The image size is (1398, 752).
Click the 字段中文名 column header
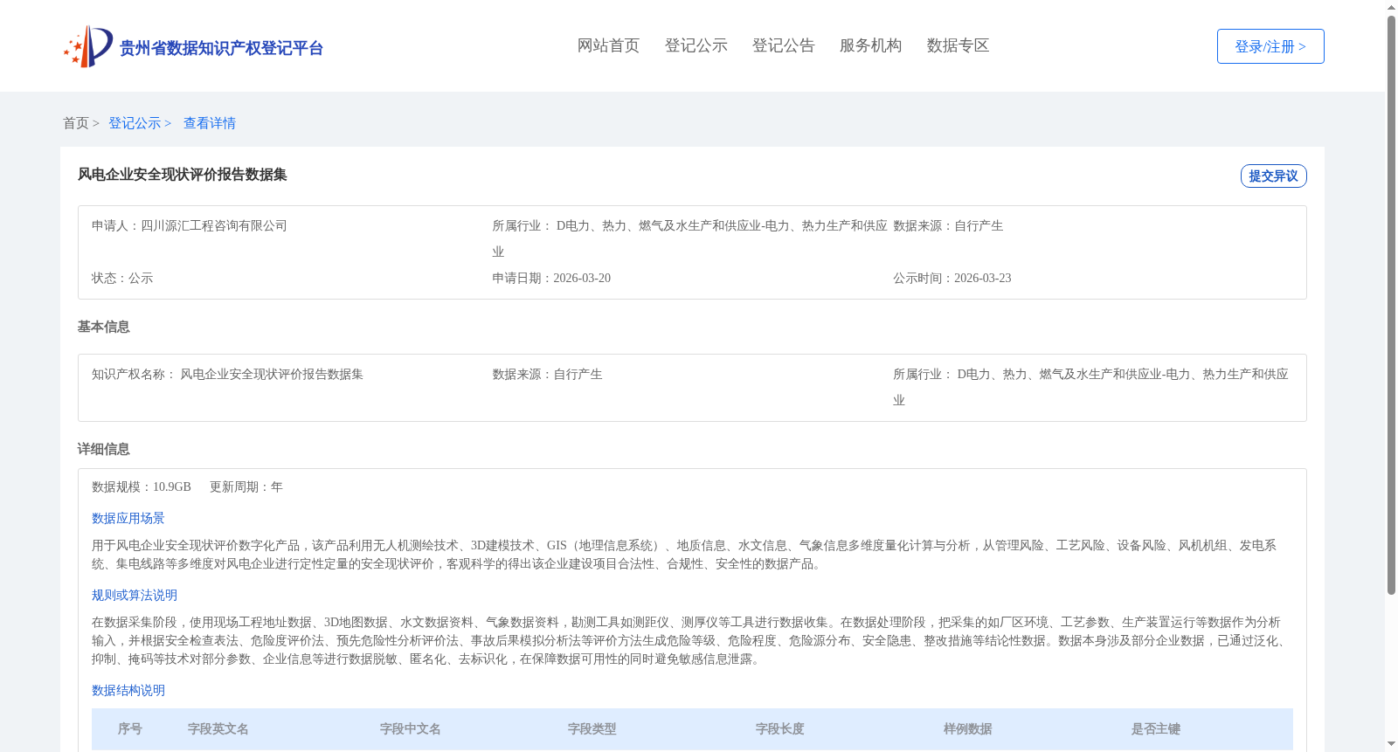coord(411,728)
